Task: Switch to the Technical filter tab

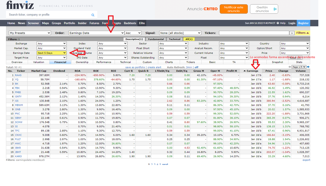Action: click(174, 39)
